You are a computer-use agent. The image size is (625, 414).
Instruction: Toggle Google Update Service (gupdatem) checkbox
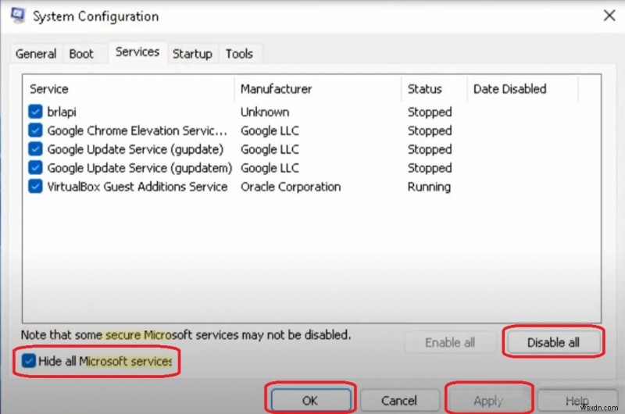pyautogui.click(x=36, y=168)
